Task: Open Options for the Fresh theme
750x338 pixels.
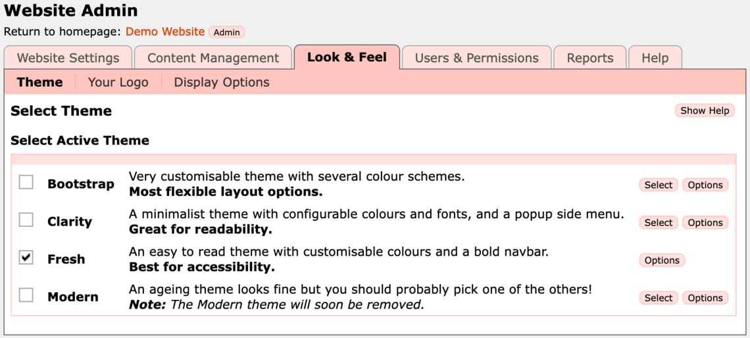Action: click(x=662, y=260)
